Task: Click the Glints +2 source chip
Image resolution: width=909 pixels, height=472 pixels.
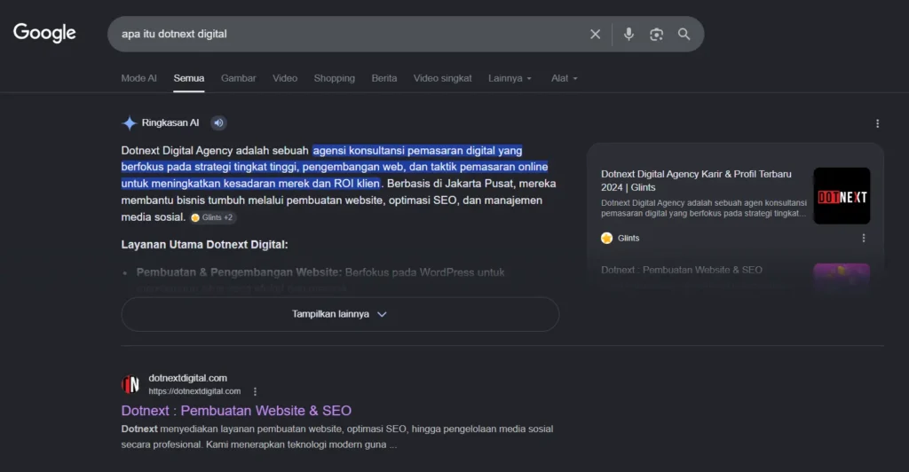Action: [x=212, y=217]
